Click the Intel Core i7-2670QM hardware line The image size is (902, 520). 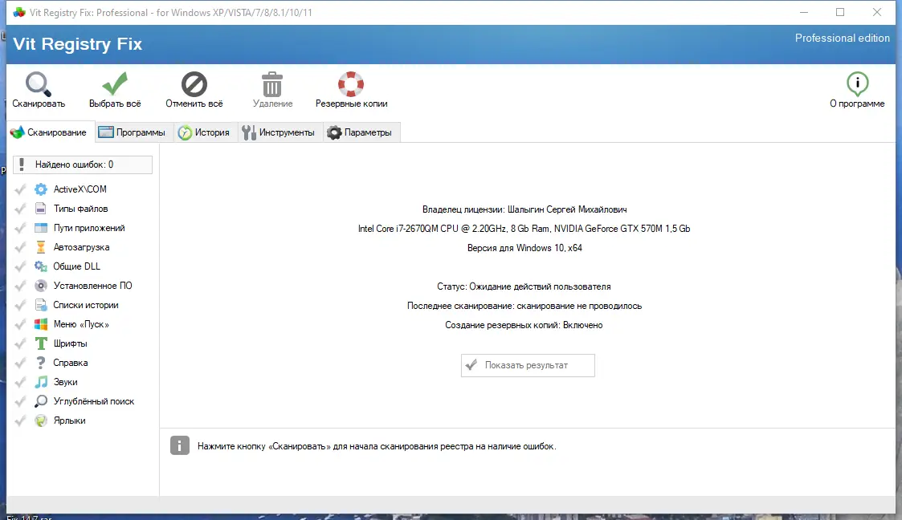(x=524, y=228)
